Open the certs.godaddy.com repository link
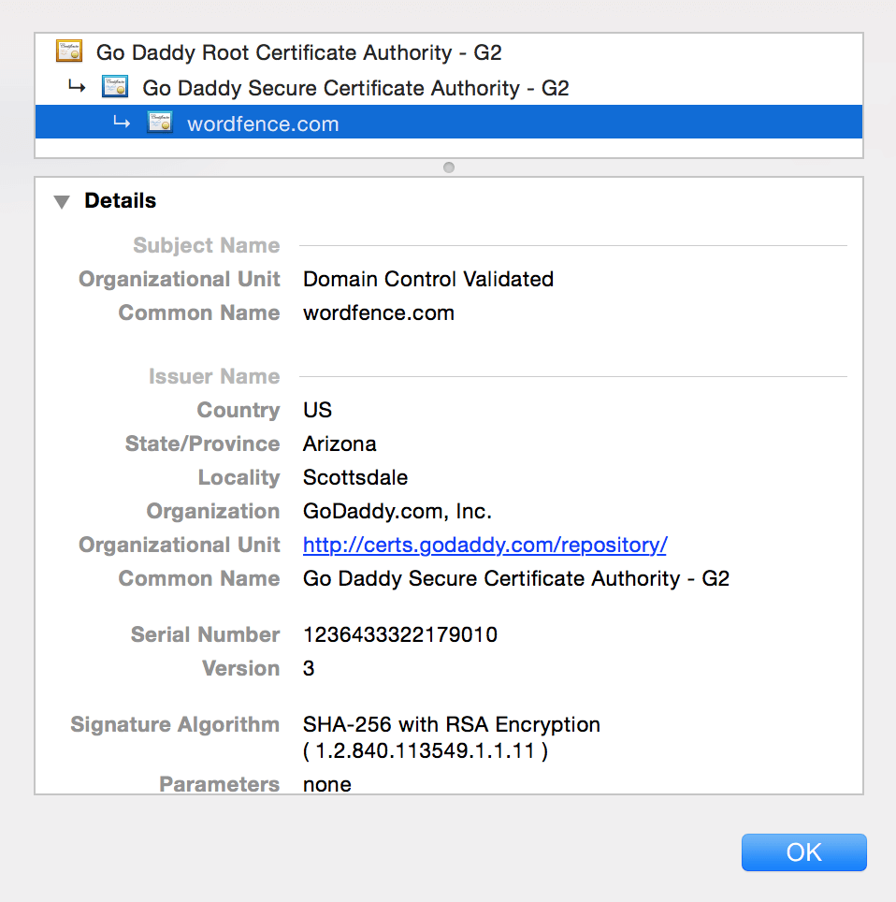Image resolution: width=896 pixels, height=902 pixels. [x=484, y=545]
